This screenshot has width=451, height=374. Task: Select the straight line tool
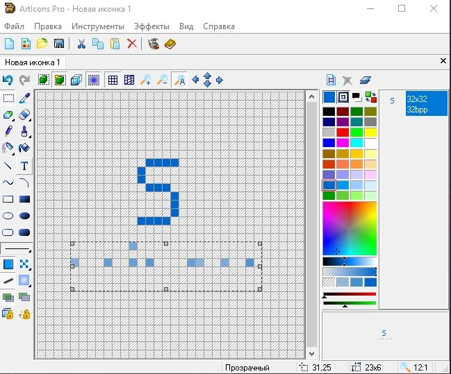click(8, 166)
